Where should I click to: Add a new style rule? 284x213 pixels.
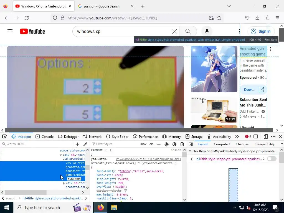[x=159, y=144]
